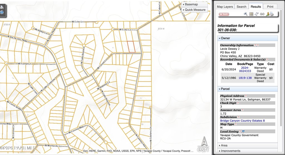The width and height of the screenshot is (285, 155).
Task: Expand the Basemap menu
Action: tap(194, 4)
